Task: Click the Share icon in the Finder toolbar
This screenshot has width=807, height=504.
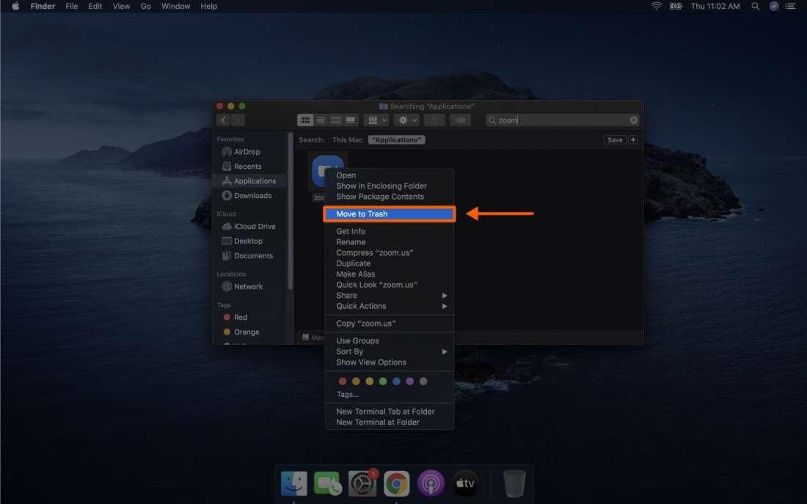Action: pos(434,120)
